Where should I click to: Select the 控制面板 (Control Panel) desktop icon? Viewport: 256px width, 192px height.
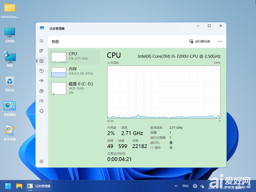(x=10, y=108)
